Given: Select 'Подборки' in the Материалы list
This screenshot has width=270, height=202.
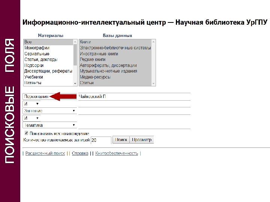Looking at the screenshot, I should pos(48,65).
